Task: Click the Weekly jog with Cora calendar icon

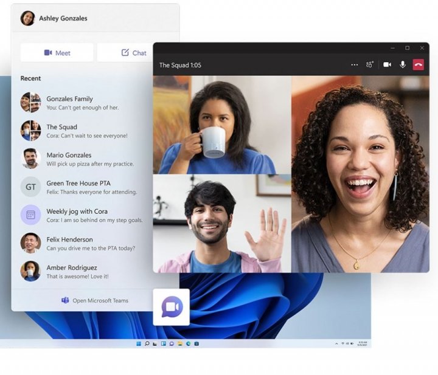Action: point(30,215)
